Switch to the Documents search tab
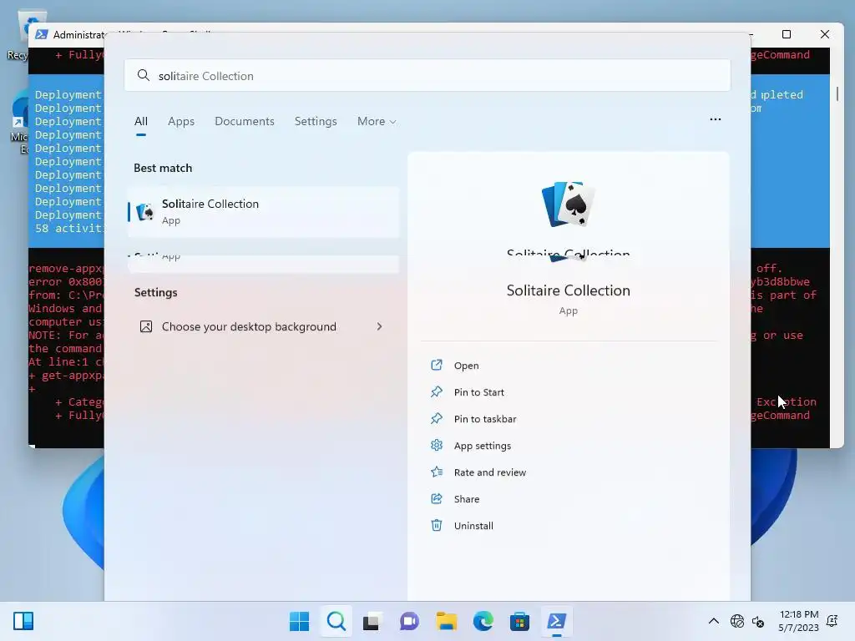Screen dimensions: 855x641 click(x=245, y=121)
